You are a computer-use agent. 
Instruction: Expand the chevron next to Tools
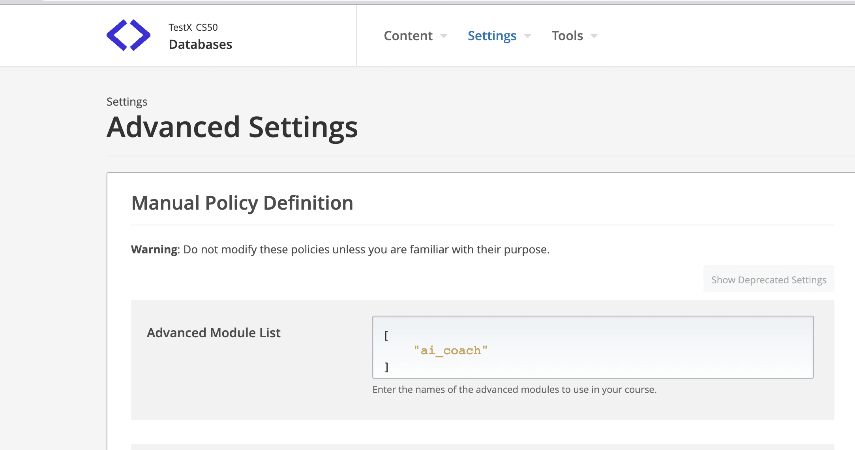pyautogui.click(x=594, y=36)
